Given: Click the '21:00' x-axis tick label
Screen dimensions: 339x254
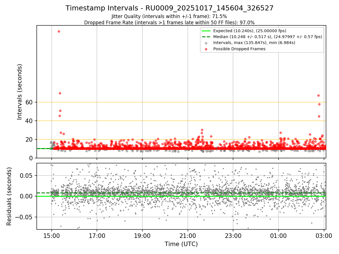Looking at the screenshot, I should [x=188, y=236].
